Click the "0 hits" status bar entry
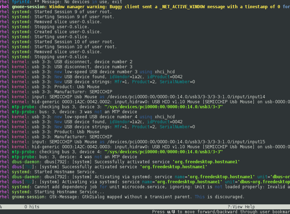The image size is (290, 214). (32, 207)
